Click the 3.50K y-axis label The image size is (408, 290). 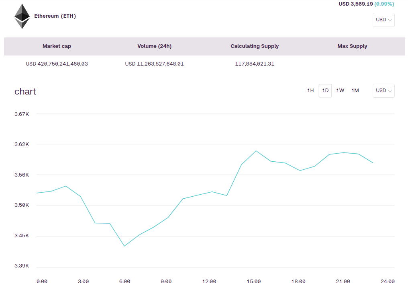click(x=22, y=205)
